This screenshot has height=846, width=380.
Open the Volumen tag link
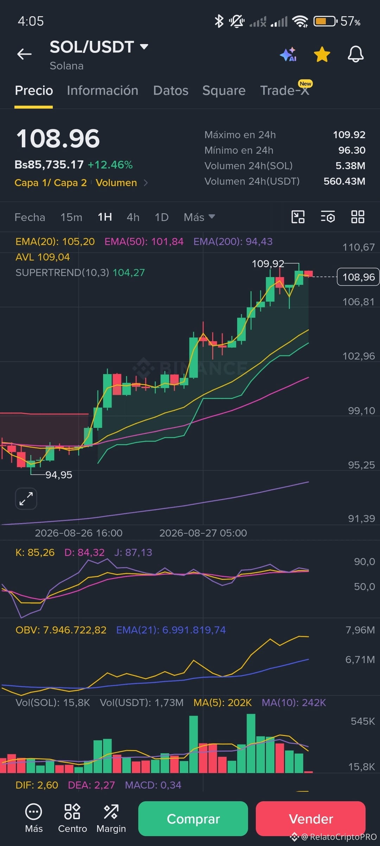pyautogui.click(x=116, y=183)
